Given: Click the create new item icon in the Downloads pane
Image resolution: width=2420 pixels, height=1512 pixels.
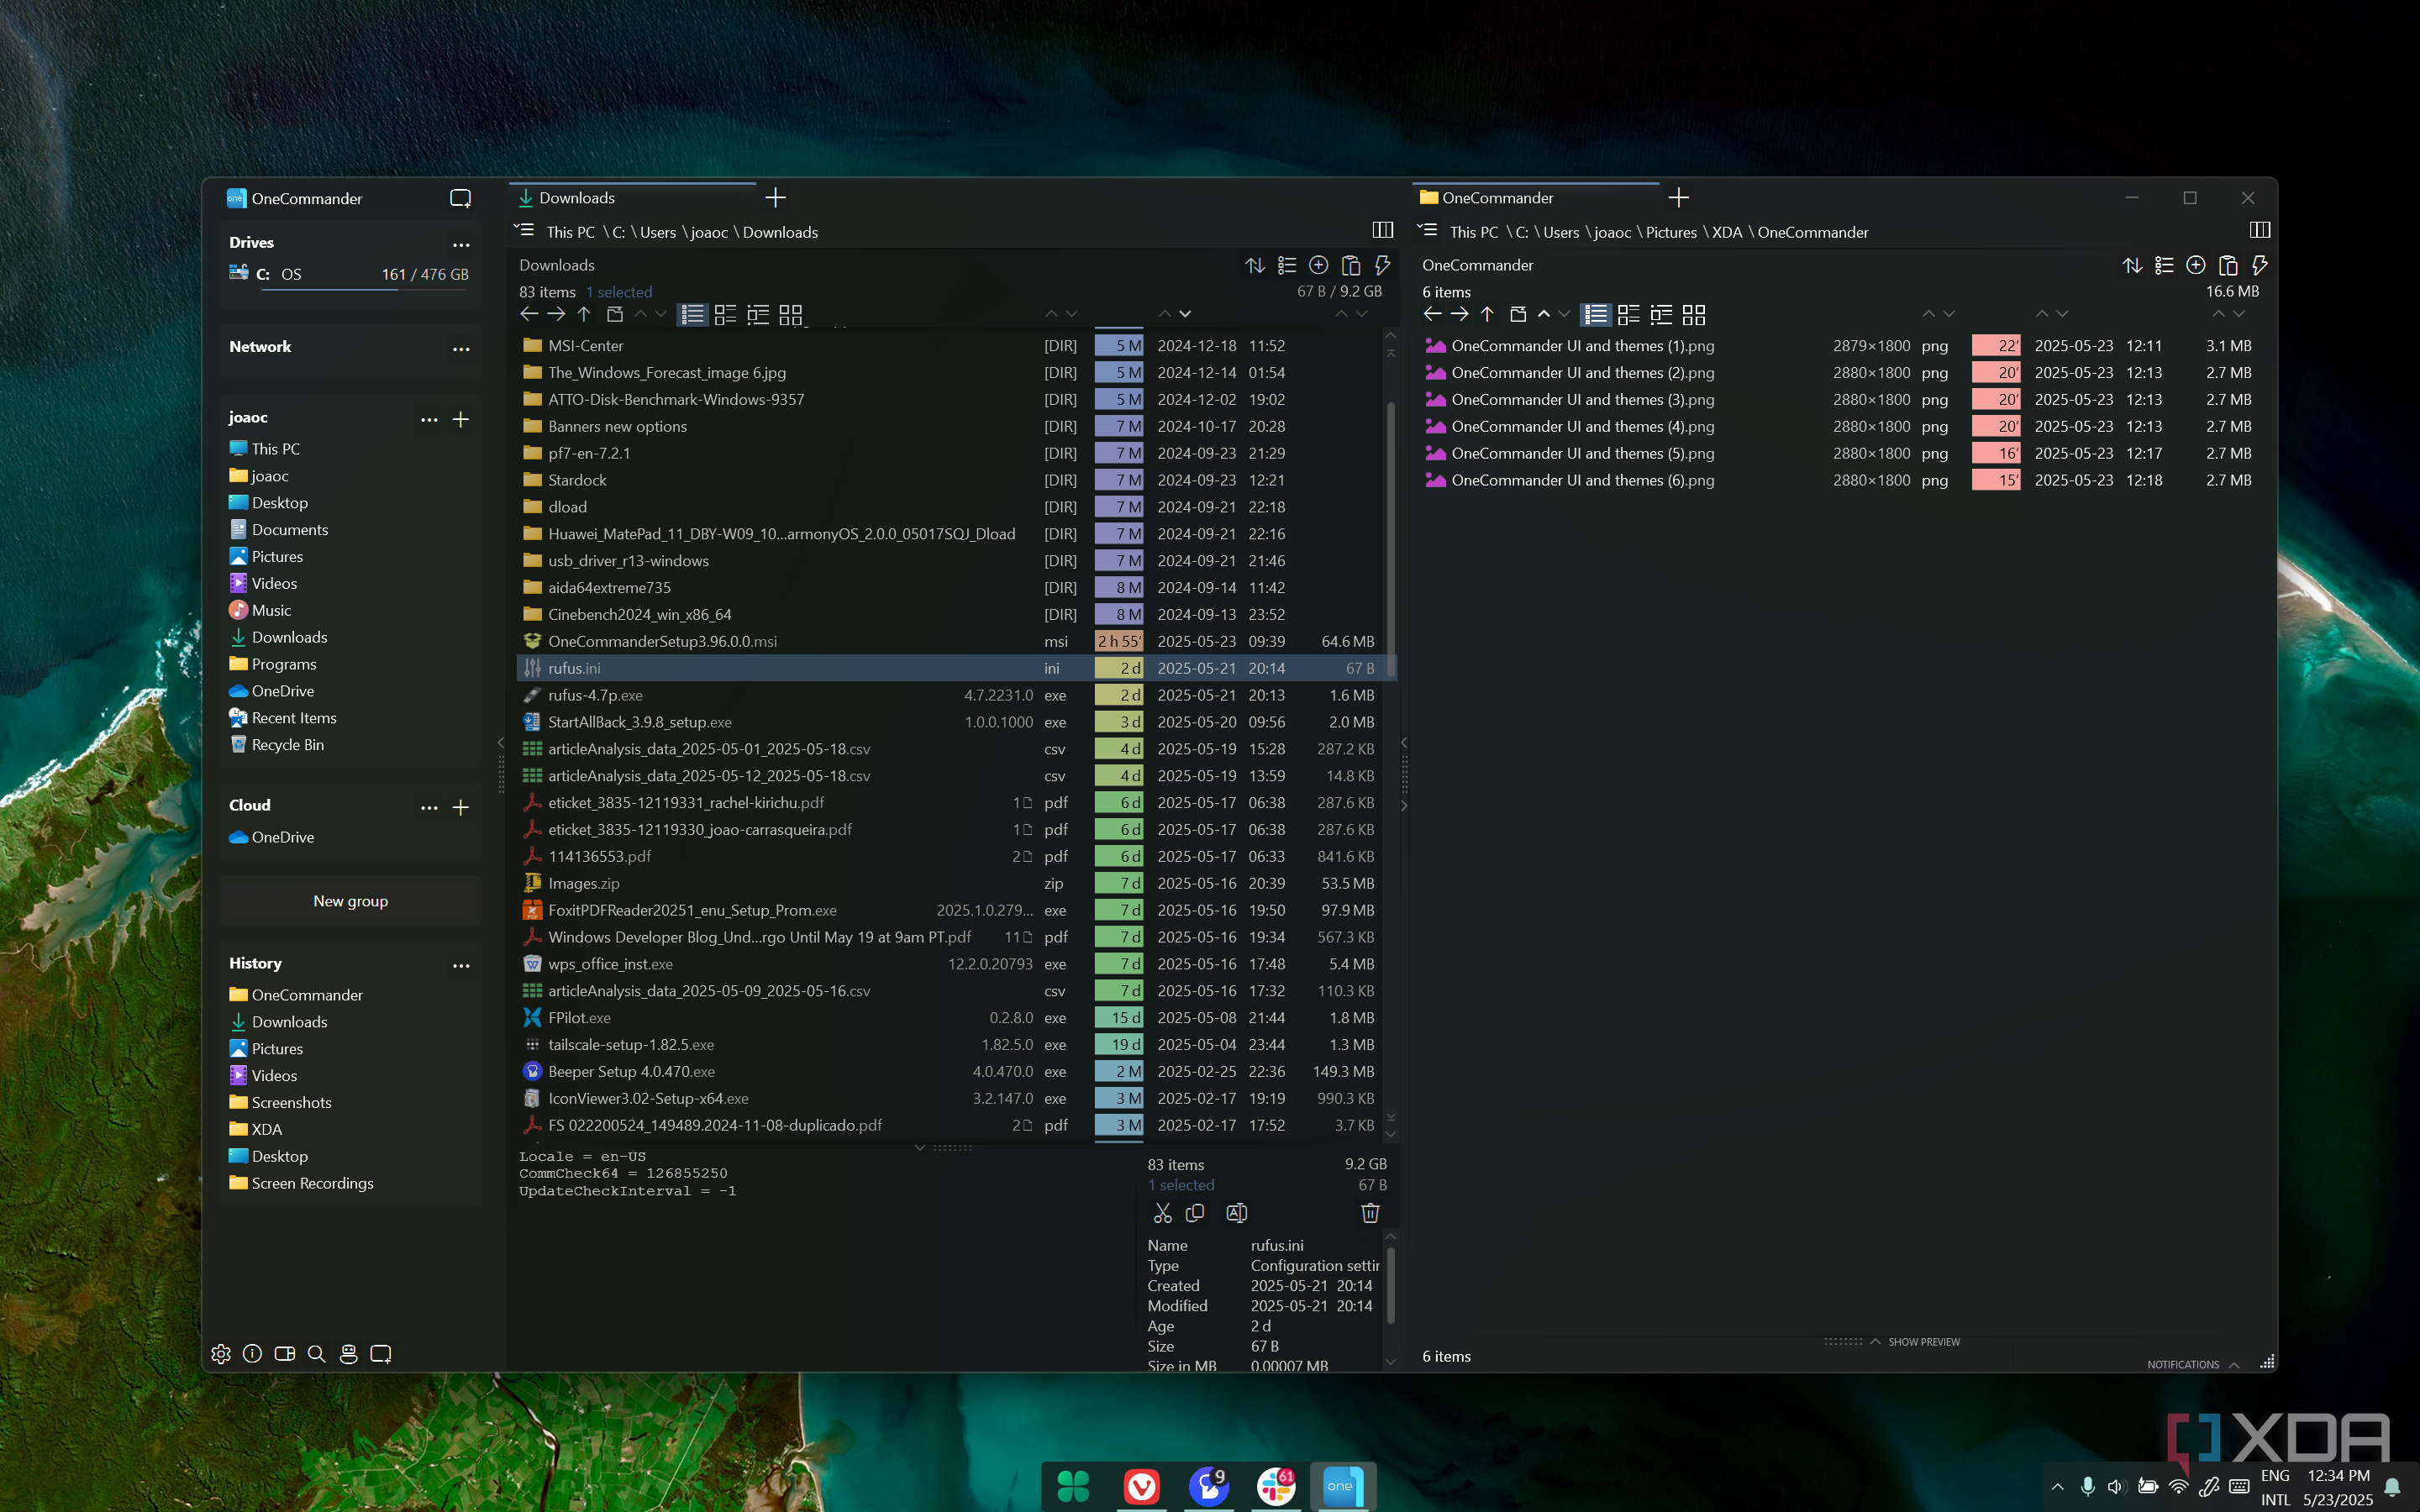Looking at the screenshot, I should pos(1319,265).
